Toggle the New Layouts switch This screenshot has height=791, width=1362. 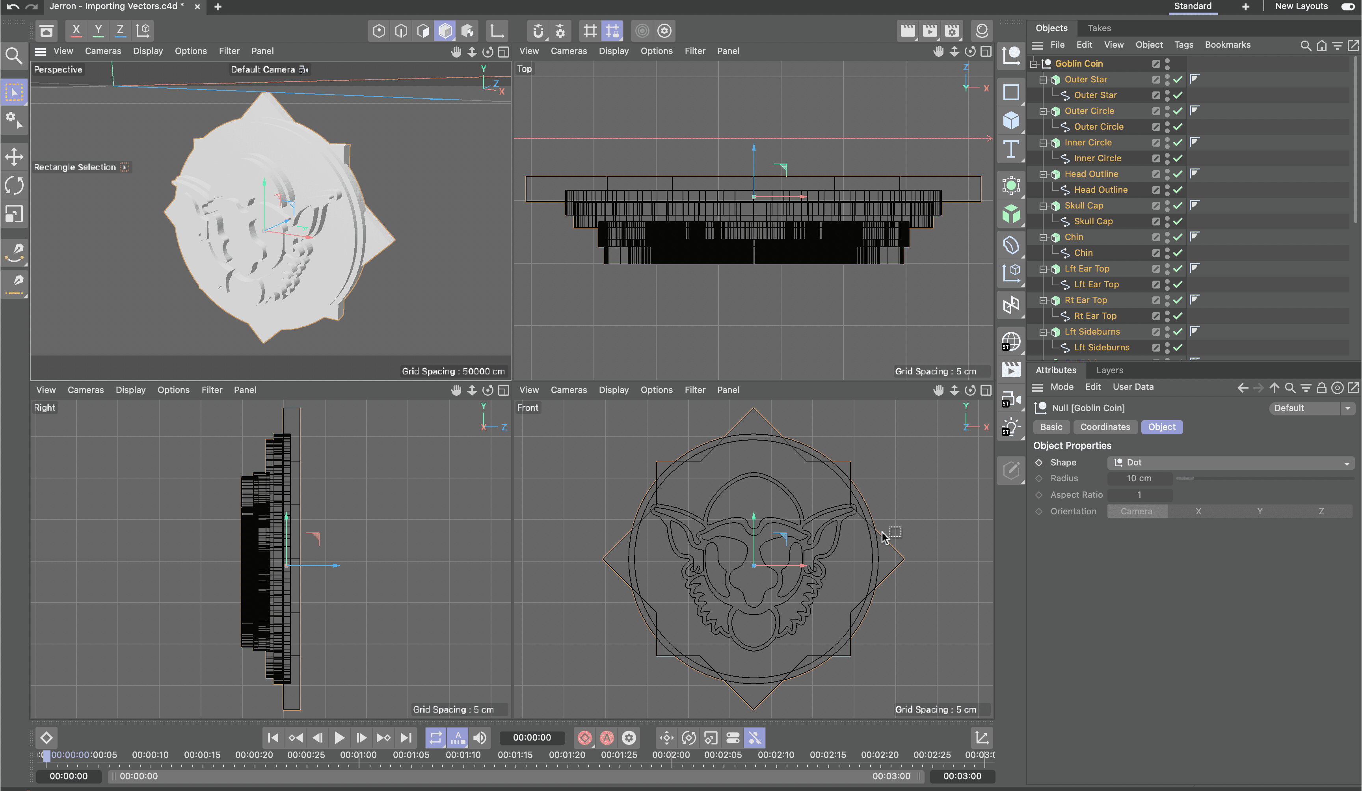click(1348, 6)
